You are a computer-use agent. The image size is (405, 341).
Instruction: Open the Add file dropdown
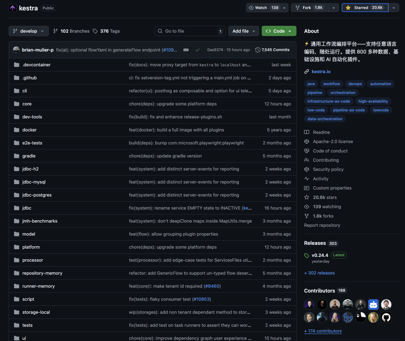point(244,31)
